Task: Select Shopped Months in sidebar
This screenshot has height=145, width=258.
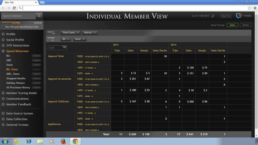Action: [16, 78]
